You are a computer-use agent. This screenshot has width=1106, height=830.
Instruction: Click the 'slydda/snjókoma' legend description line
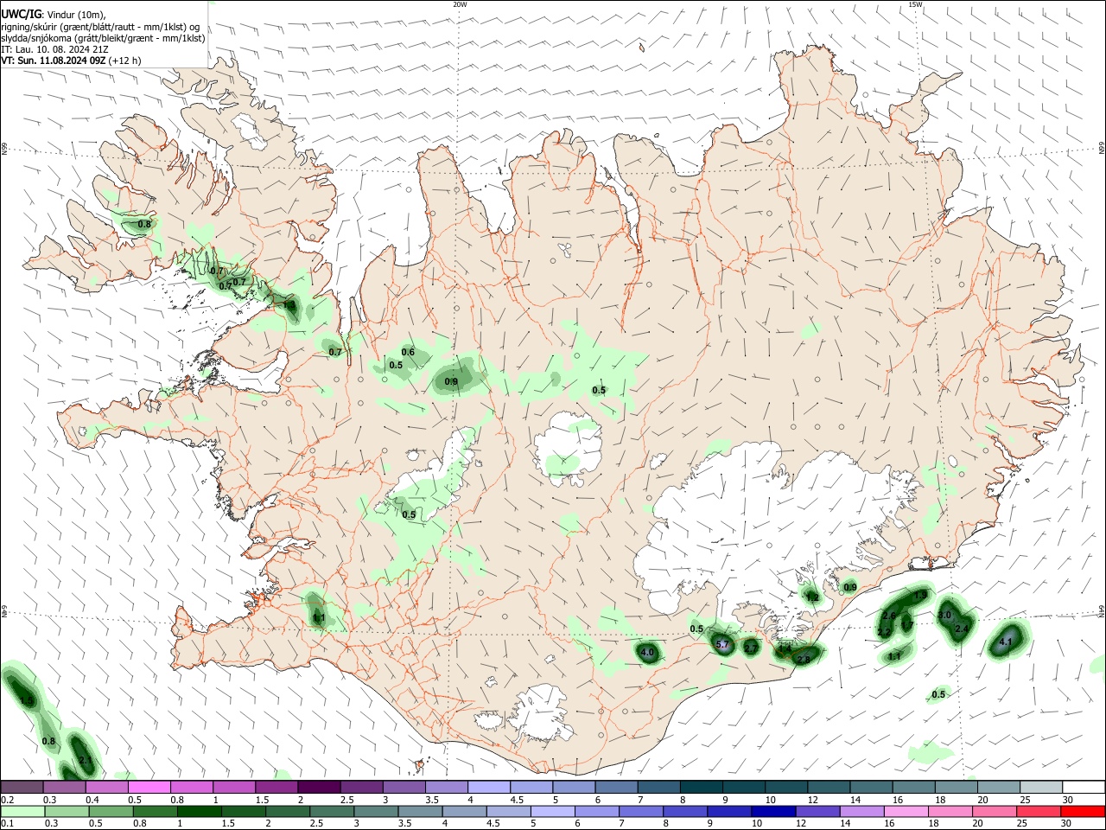(103, 38)
